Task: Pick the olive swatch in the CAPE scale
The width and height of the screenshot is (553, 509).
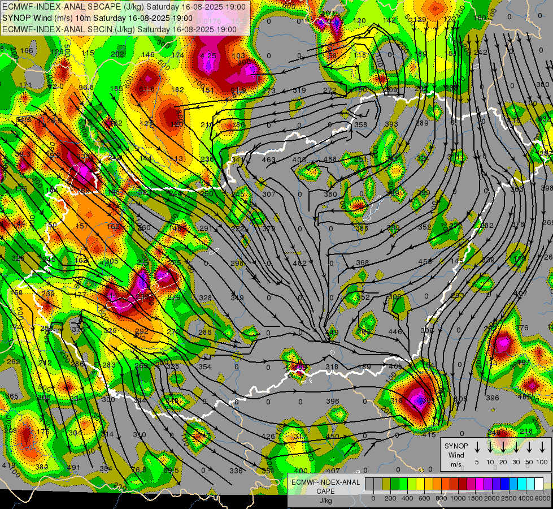Action: pyautogui.click(x=386, y=484)
